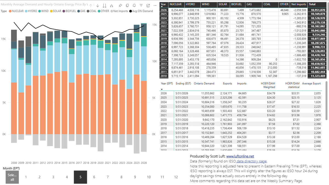
Task: Click HYDRO legend color swatch
Action: (x=26, y=11)
